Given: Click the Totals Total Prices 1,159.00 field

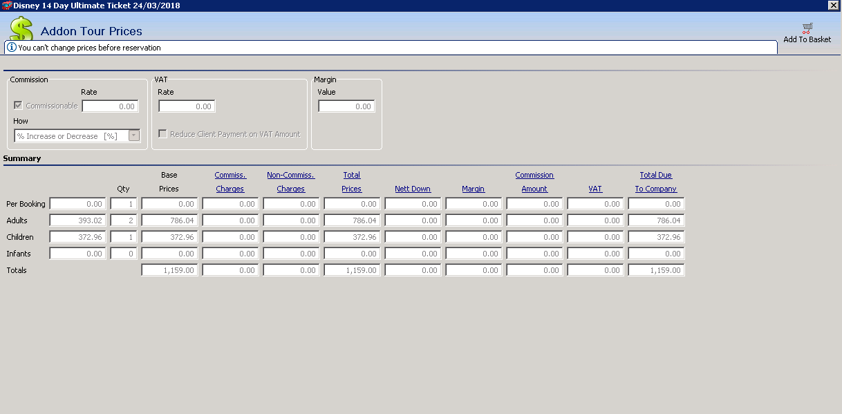Looking at the screenshot, I should tap(352, 270).
